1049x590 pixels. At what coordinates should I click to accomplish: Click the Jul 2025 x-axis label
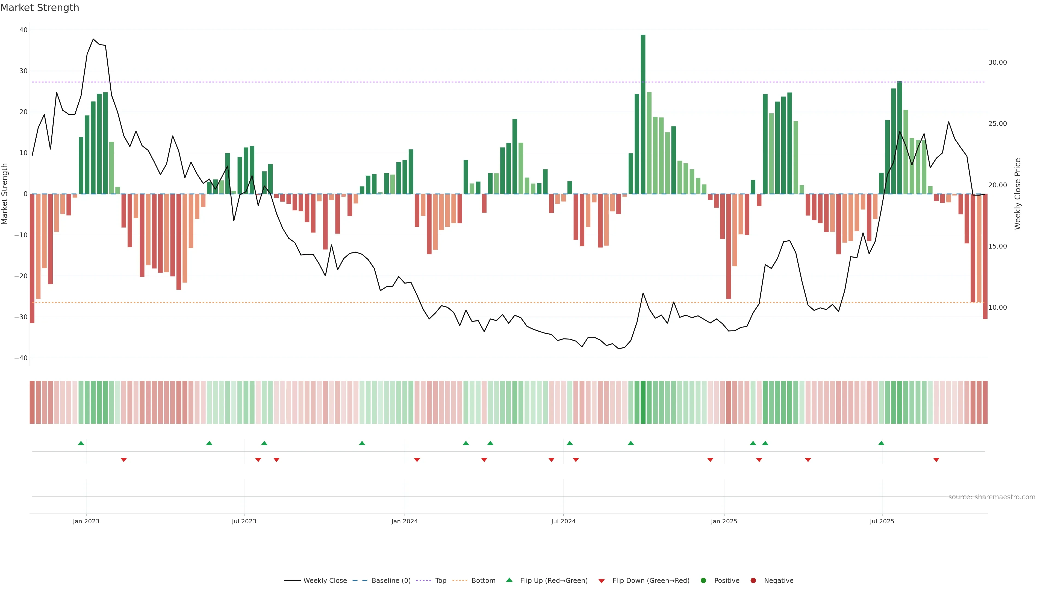(x=882, y=521)
